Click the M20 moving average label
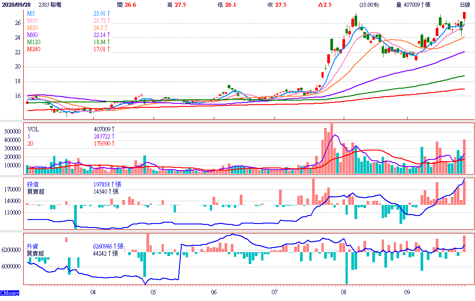The image size is (475, 301). 32,28
